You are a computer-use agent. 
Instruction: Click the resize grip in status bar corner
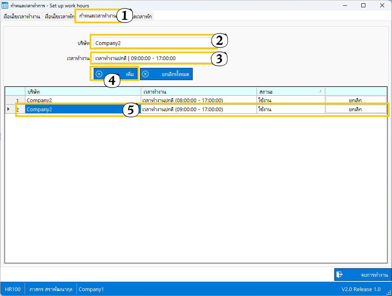tap(388, 292)
